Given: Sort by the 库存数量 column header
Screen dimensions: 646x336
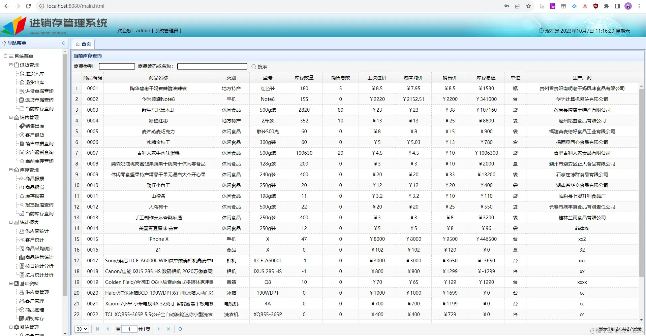Looking at the screenshot, I should [304, 78].
